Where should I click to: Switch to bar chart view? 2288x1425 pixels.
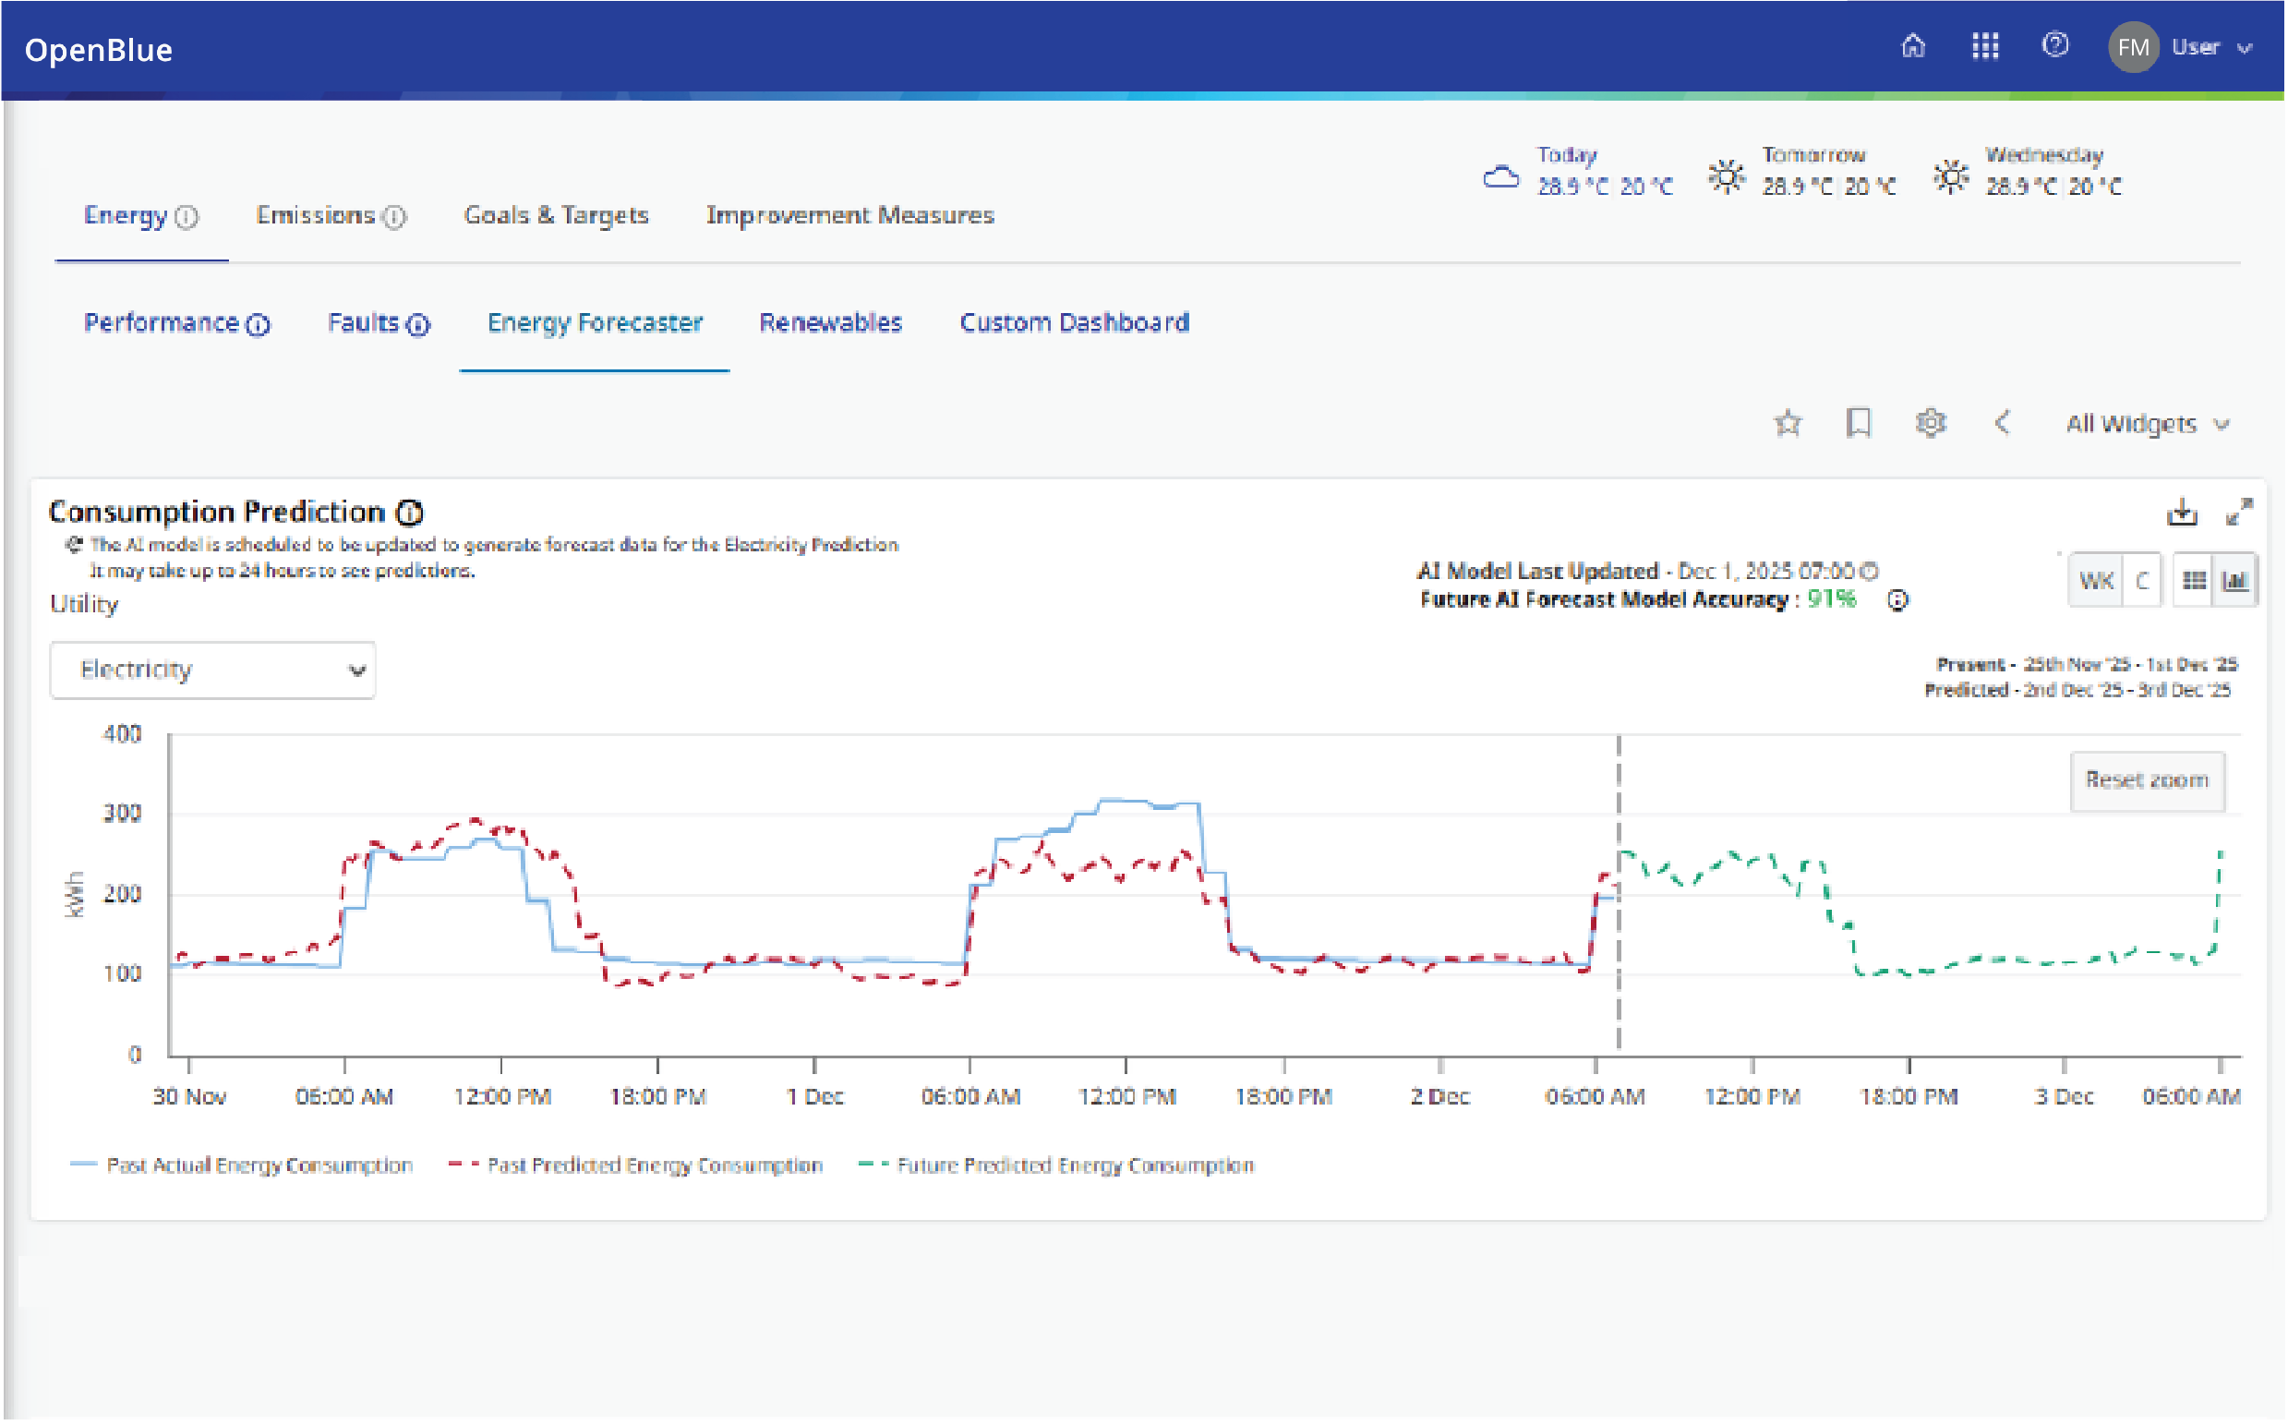click(x=2237, y=582)
